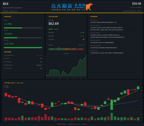Click the Healthcare · Medical Devices label
144x126 pixels.
(x=10, y=11)
